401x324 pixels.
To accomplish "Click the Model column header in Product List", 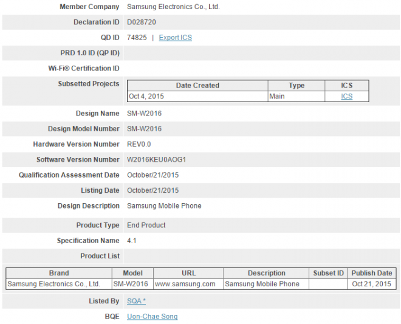I will [132, 273].
